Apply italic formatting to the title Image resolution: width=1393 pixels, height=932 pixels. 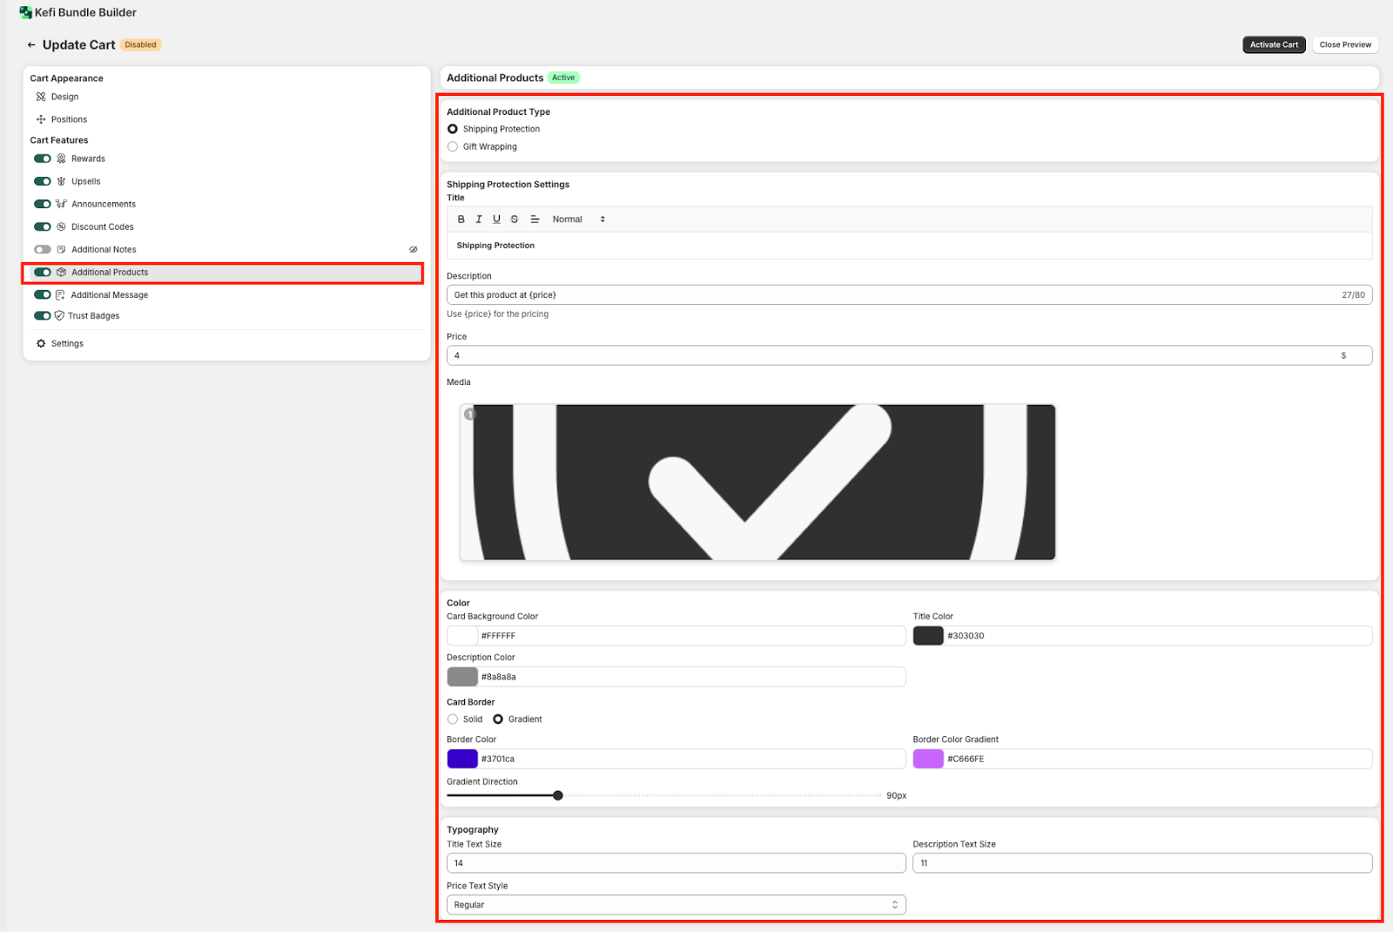coord(479,219)
